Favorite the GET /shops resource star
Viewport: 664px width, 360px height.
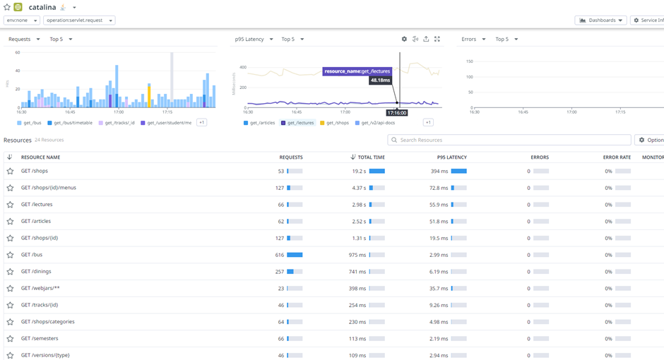(x=10, y=172)
